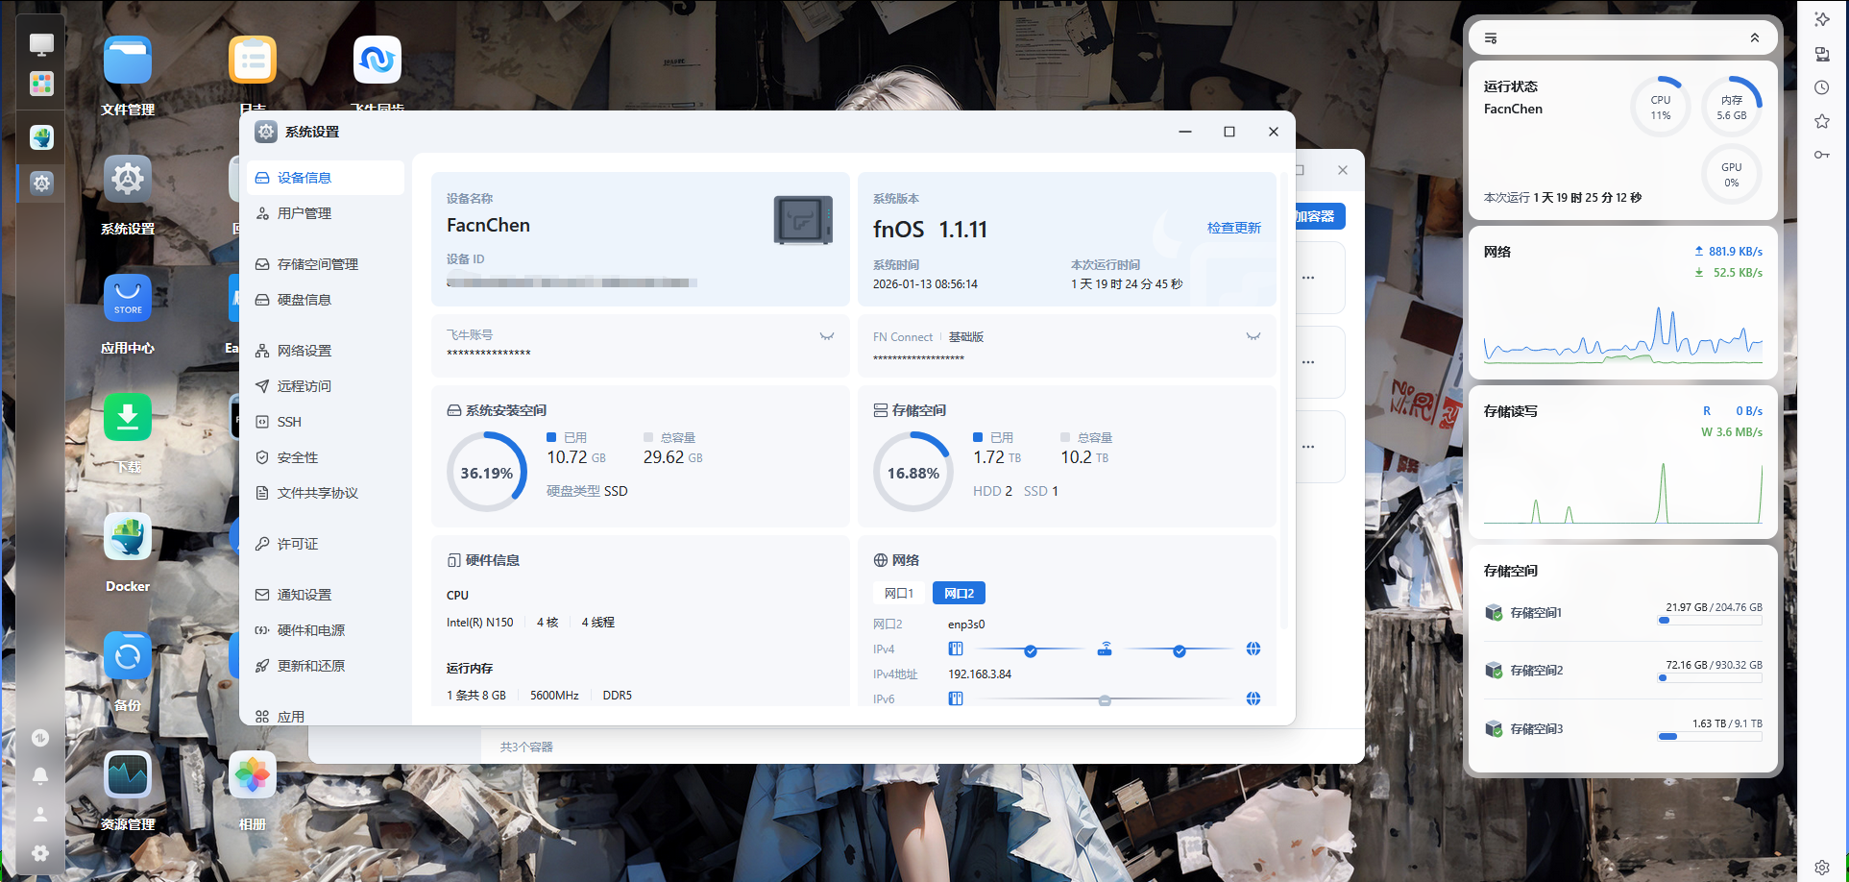The image size is (1849, 882).
Task: Click the notification bell in left dock
Action: pyautogui.click(x=40, y=775)
